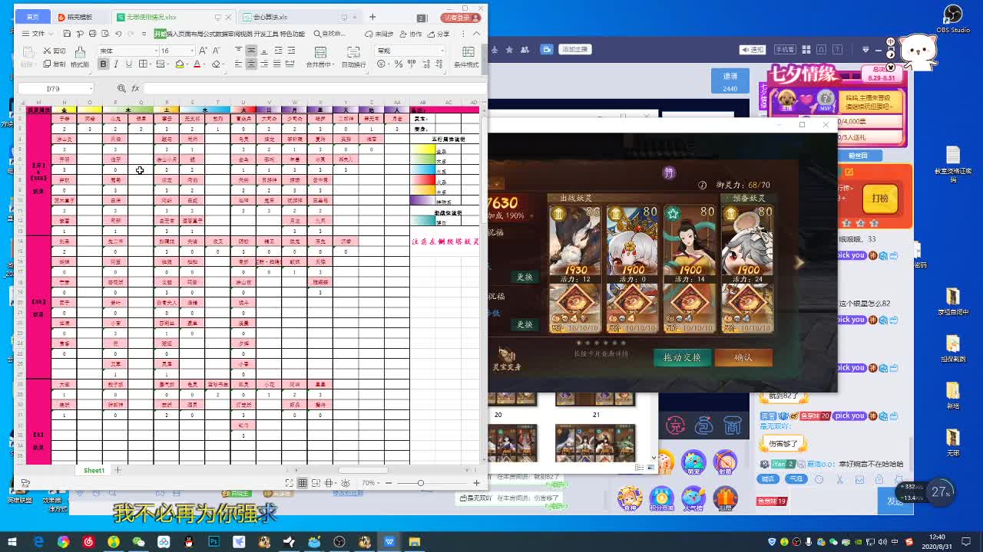
Task: Open the 文件 File menu
Action: point(38,34)
